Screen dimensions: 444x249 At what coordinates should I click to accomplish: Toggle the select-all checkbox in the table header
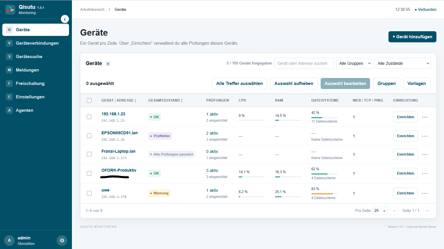(x=89, y=100)
